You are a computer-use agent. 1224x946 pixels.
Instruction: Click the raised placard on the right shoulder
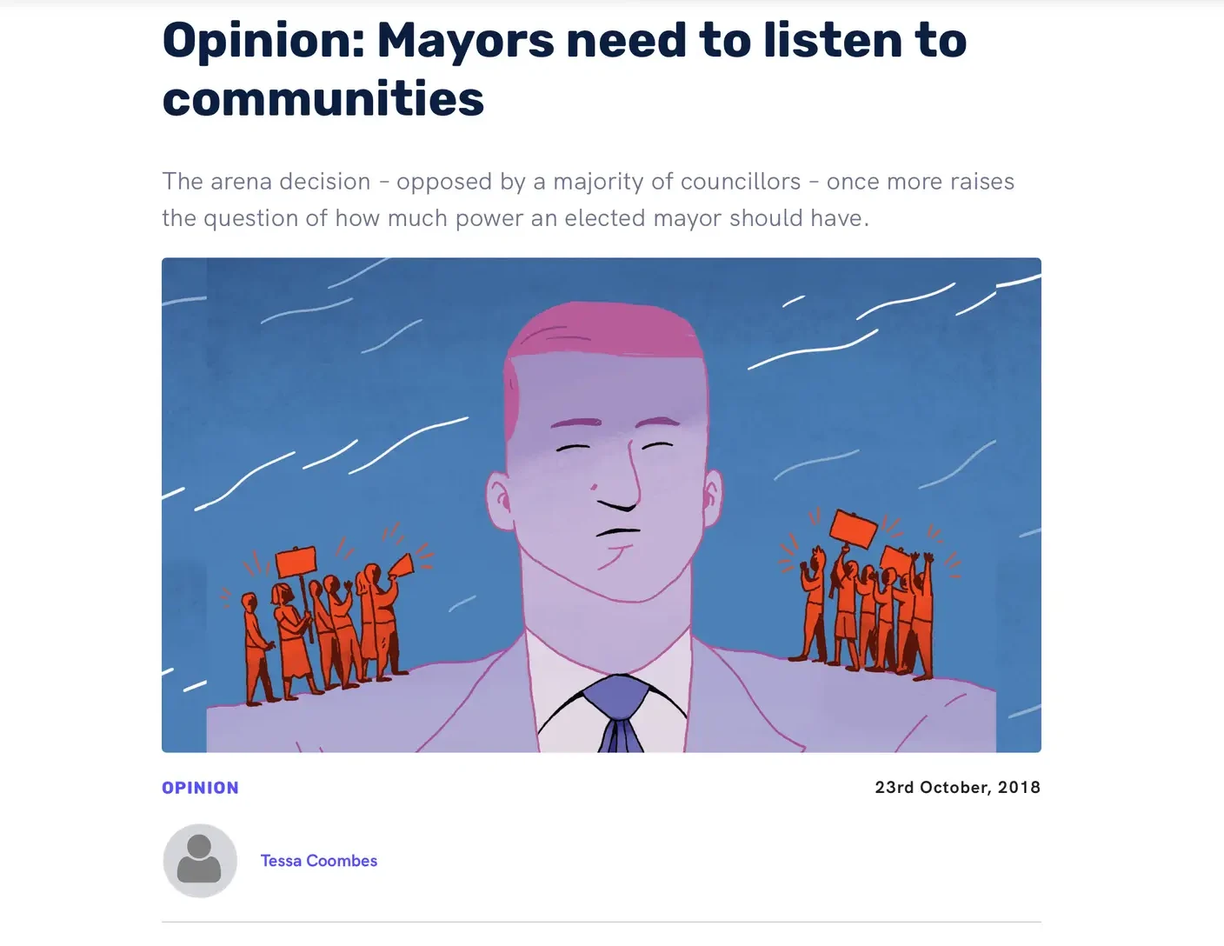click(x=852, y=529)
